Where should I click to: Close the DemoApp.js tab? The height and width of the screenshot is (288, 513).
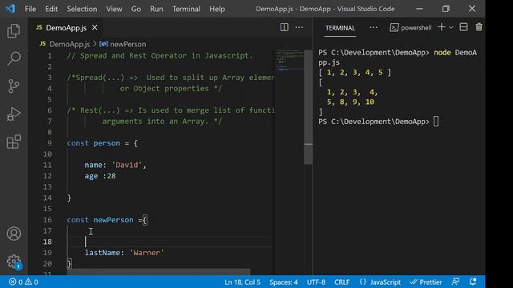click(x=95, y=28)
